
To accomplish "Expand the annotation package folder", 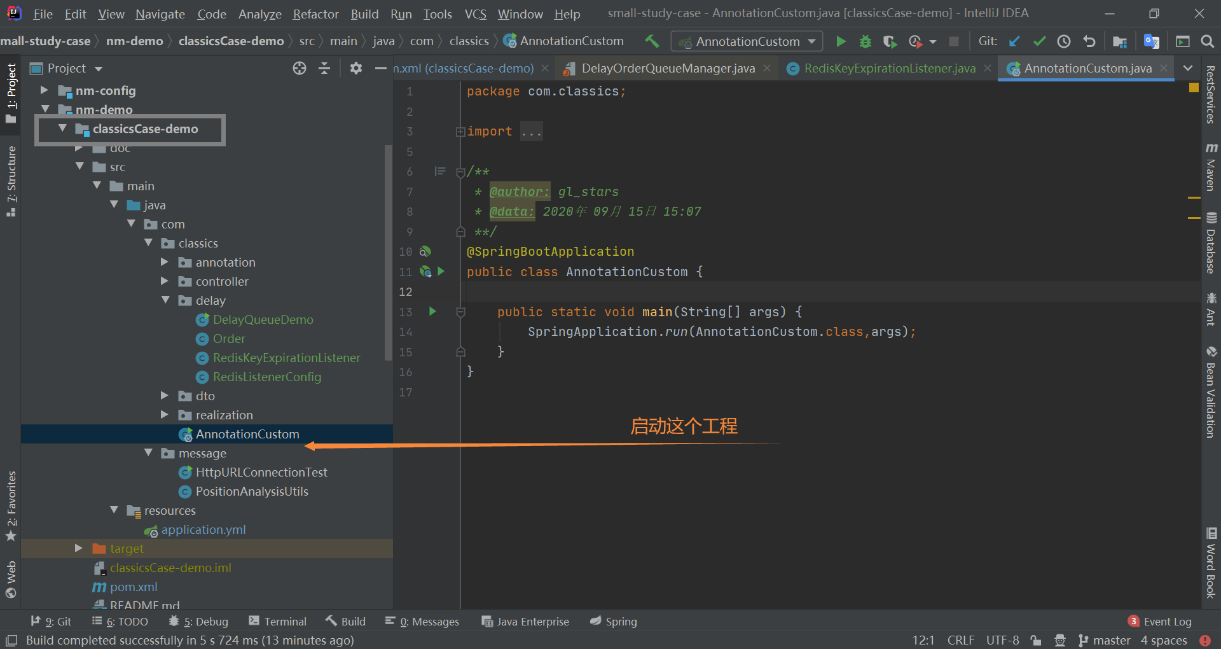I will (165, 262).
